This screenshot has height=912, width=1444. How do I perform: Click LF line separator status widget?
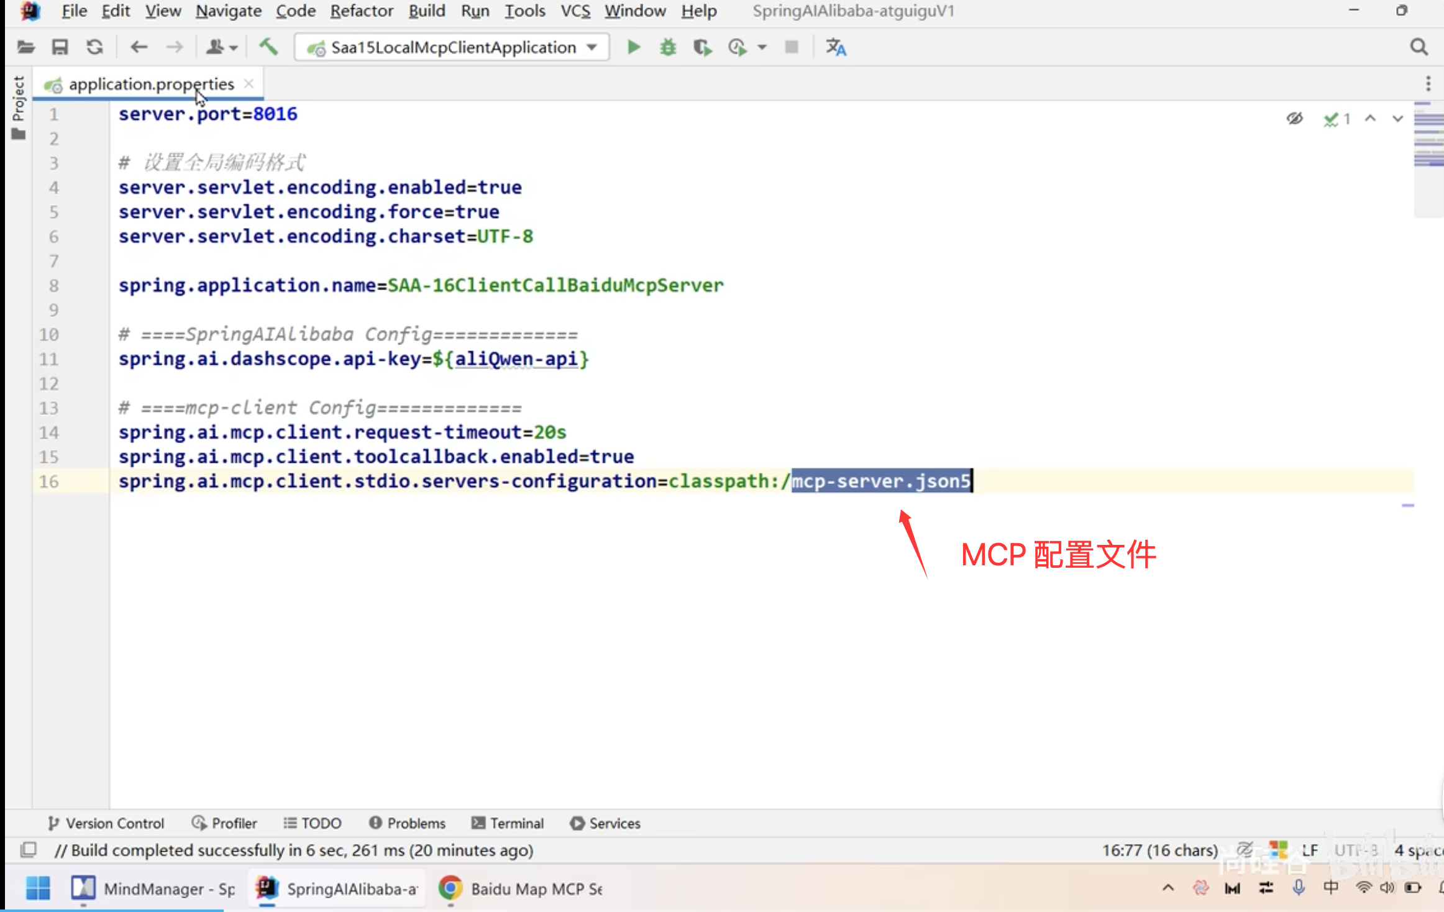click(1310, 850)
